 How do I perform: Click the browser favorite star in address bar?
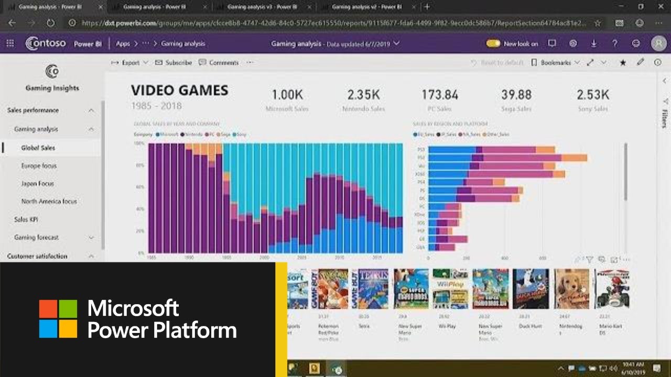[598, 23]
